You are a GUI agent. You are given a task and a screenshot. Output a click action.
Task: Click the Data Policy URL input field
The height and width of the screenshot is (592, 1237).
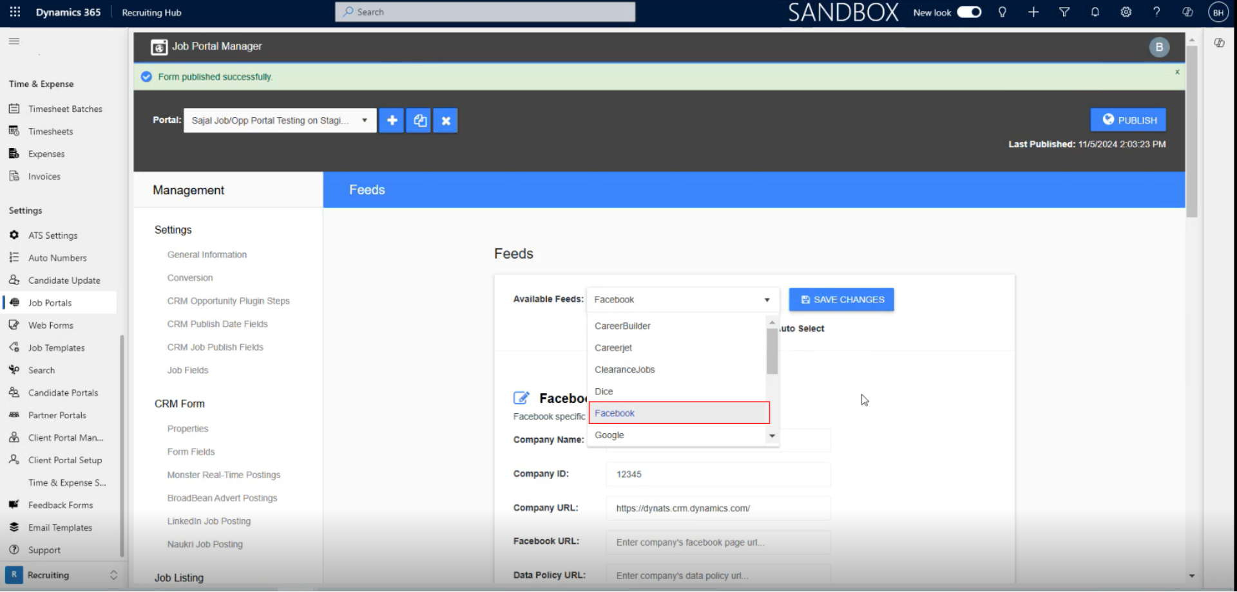pyautogui.click(x=718, y=575)
